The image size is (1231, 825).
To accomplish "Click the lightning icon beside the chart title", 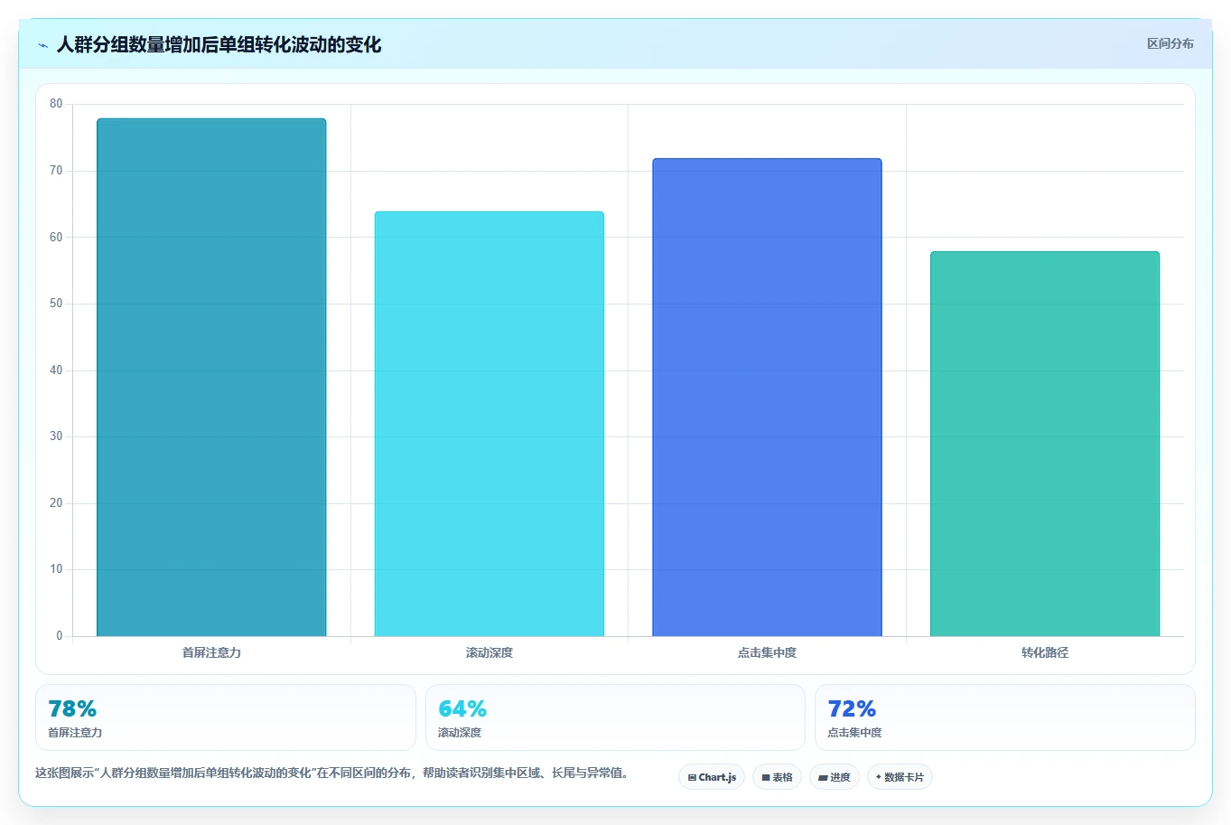I will click(42, 45).
